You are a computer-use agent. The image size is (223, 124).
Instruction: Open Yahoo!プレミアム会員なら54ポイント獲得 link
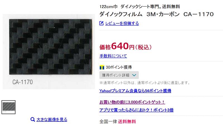[x=135, y=91]
